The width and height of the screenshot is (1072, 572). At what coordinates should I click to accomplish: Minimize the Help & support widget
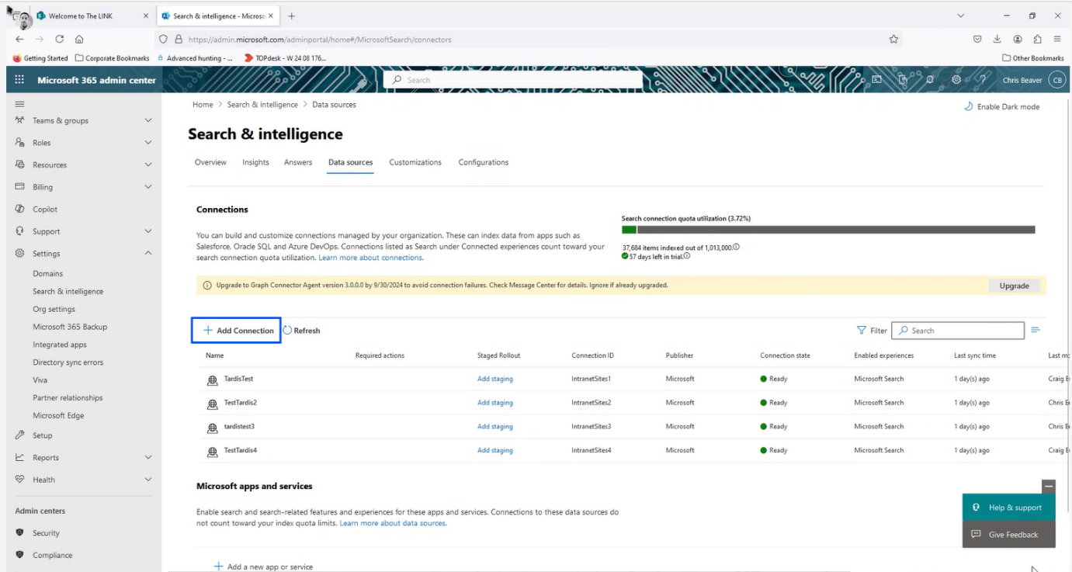[1049, 486]
